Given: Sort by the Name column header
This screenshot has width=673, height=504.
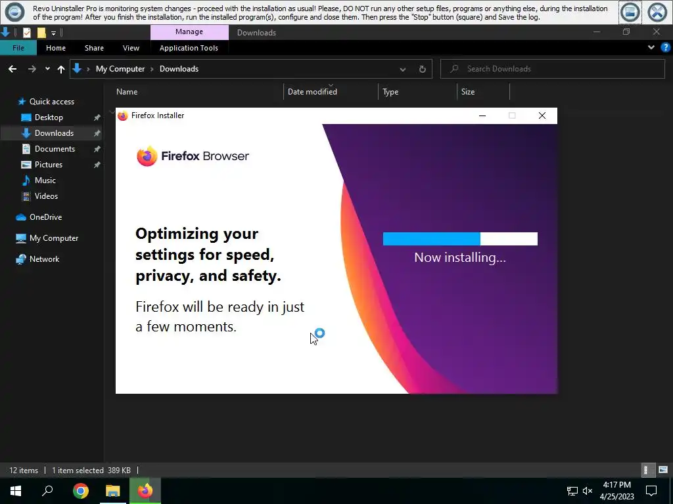Looking at the screenshot, I should (x=127, y=92).
